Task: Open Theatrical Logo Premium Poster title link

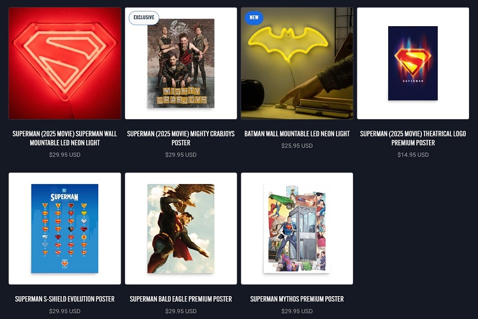Action: pos(413,138)
